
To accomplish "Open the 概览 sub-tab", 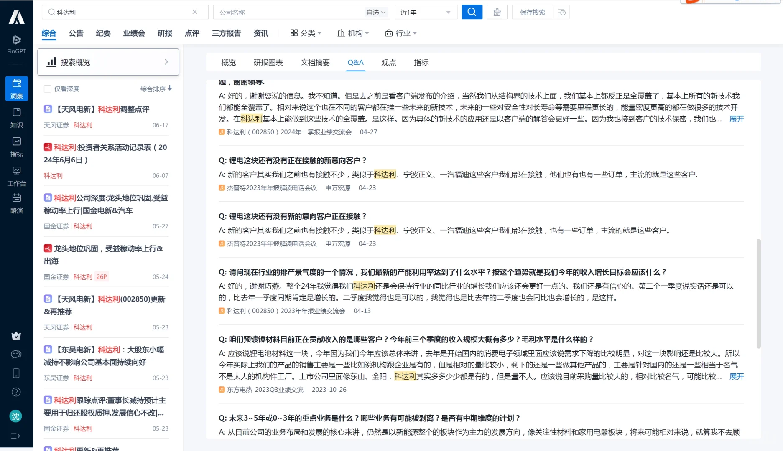I will (229, 63).
